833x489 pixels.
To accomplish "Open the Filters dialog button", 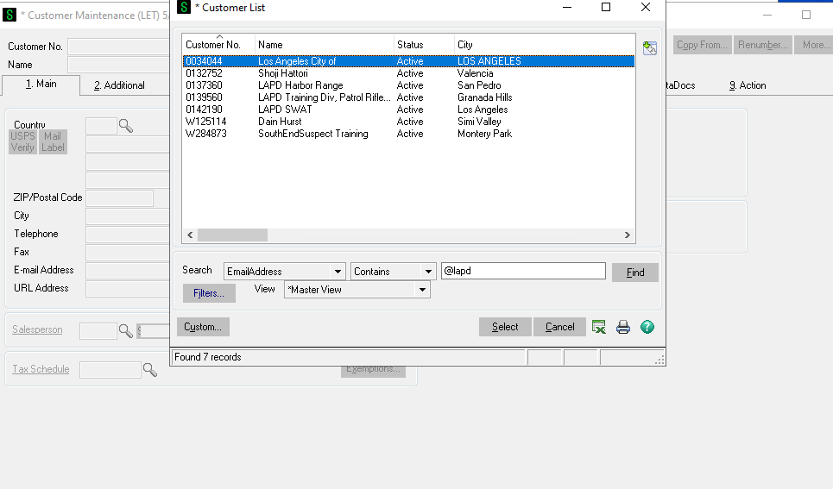I will point(208,294).
